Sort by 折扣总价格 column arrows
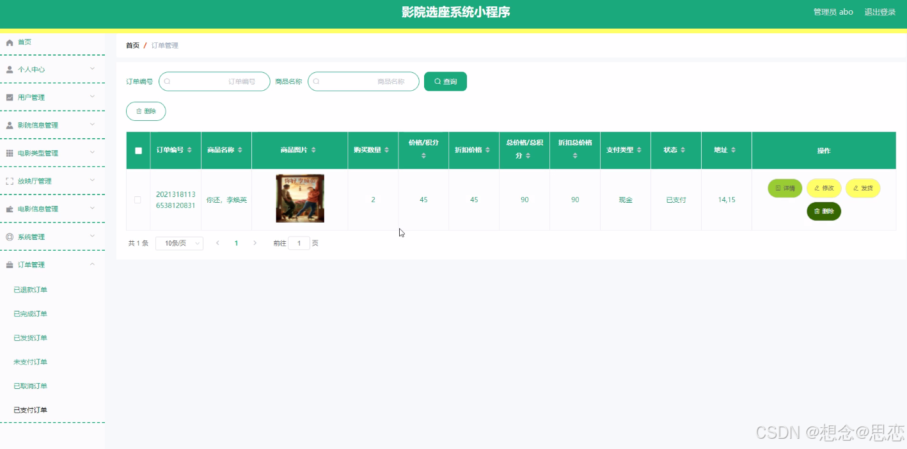 coord(575,156)
